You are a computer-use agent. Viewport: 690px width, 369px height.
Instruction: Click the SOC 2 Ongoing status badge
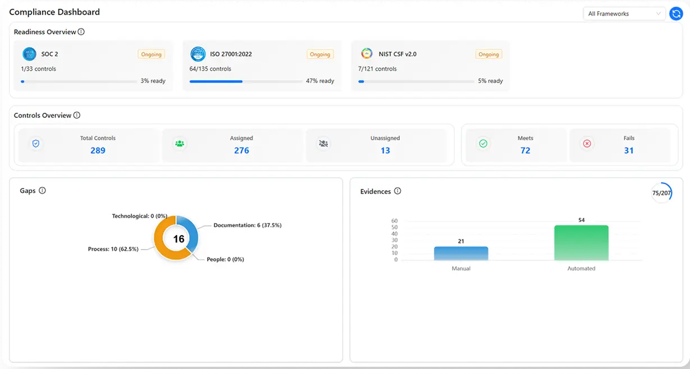[x=151, y=54]
